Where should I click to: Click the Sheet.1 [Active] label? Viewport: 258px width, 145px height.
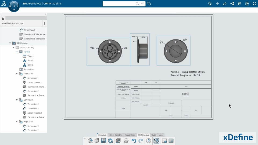27,48
